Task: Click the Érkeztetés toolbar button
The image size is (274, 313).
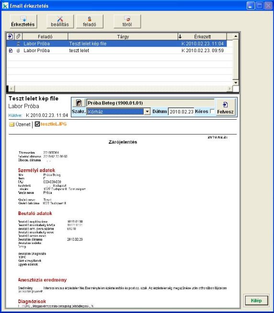Action: (x=23, y=22)
